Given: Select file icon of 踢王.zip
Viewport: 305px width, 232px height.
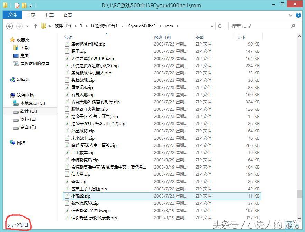Looking at the screenshot, I should [x=67, y=51].
